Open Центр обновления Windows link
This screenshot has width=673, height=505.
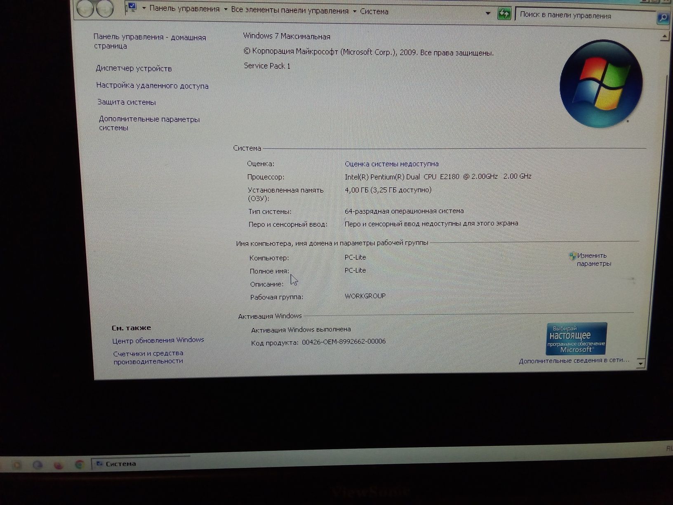(158, 340)
